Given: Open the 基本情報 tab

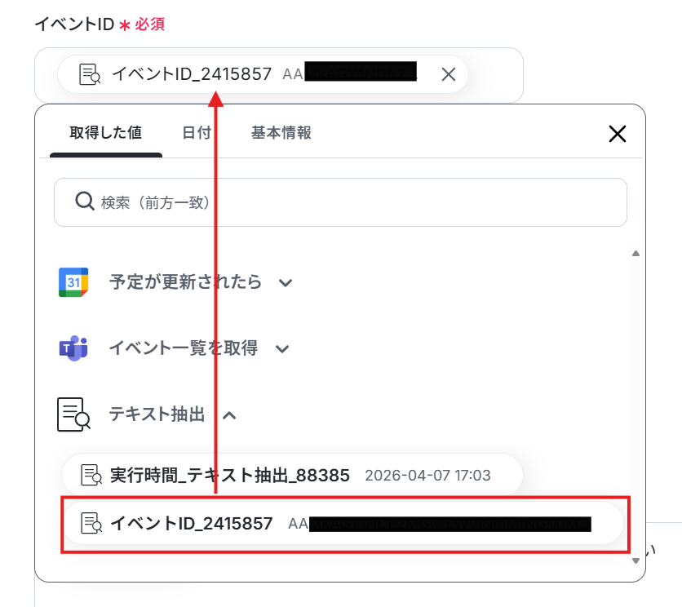Looking at the screenshot, I should click(281, 133).
